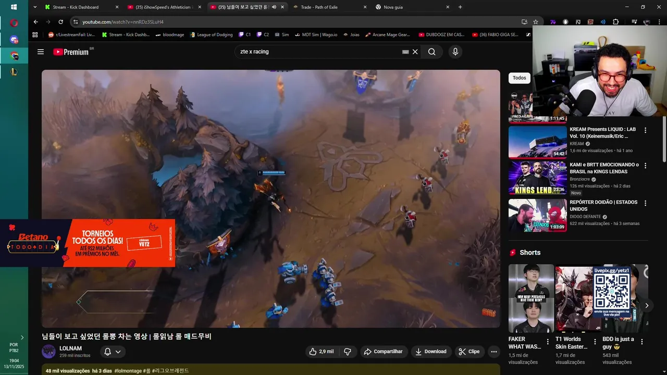Open the browser extensions puzzle icon
667x375 pixels.
[616, 22]
